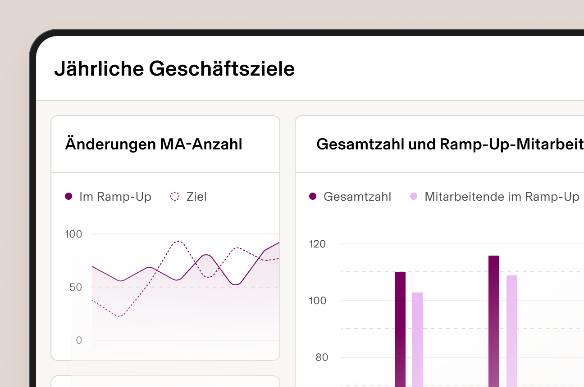Click the '120' axis label on the bar chart
This screenshot has height=387, width=584.
318,244
